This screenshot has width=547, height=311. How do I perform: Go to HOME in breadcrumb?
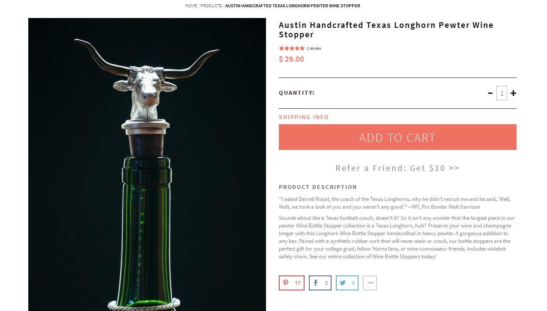point(191,6)
